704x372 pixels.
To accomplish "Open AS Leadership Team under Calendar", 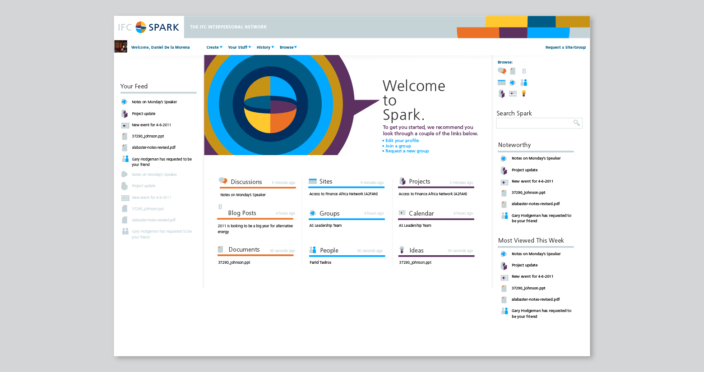I will pyautogui.click(x=415, y=225).
